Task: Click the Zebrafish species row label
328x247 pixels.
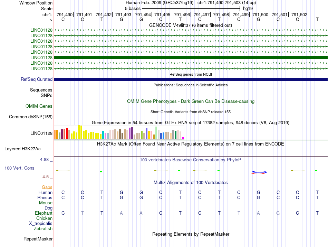Action: pyautogui.click(x=43, y=228)
